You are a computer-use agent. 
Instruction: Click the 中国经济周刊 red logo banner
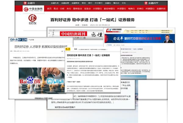click(74, 34)
